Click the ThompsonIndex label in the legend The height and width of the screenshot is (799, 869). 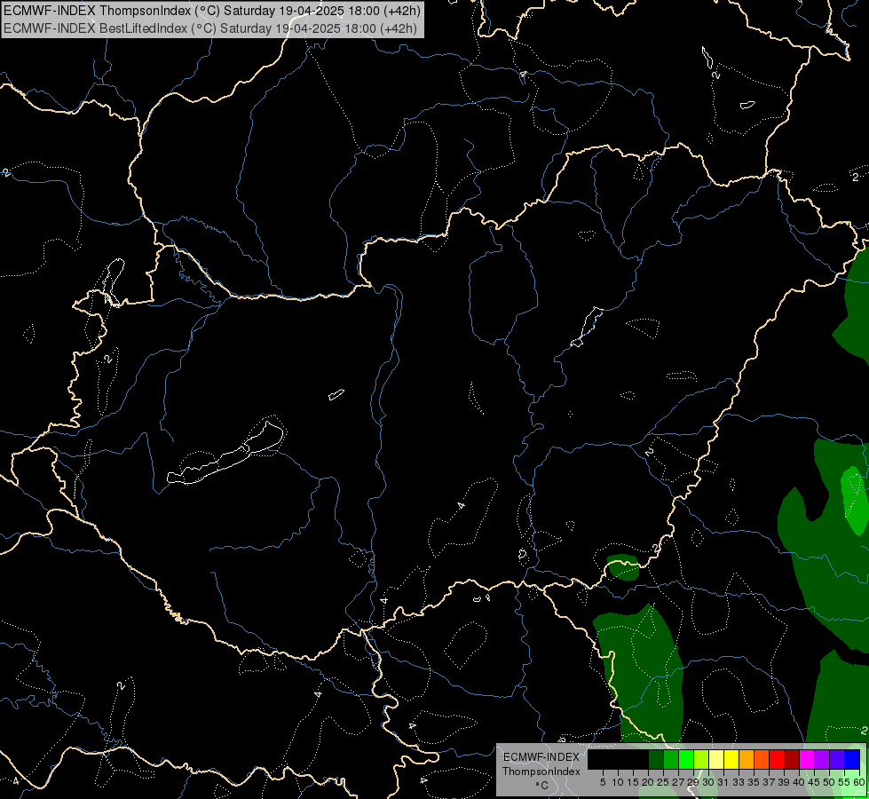tap(541, 771)
